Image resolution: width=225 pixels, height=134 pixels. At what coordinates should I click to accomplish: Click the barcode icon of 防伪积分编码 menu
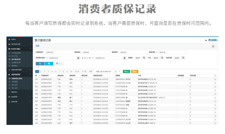(9, 49)
